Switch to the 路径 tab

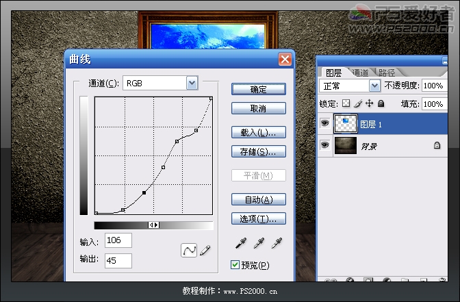(387, 73)
